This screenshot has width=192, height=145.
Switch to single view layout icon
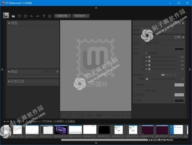[x=64, y=115]
